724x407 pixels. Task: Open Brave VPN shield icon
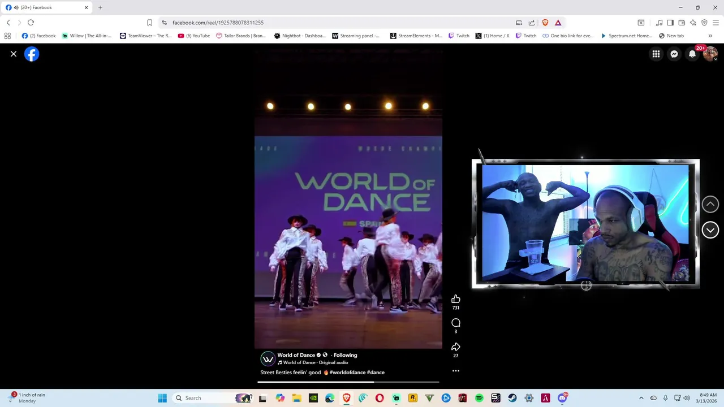pos(704,23)
